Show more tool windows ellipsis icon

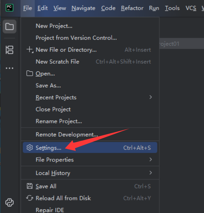9,68
